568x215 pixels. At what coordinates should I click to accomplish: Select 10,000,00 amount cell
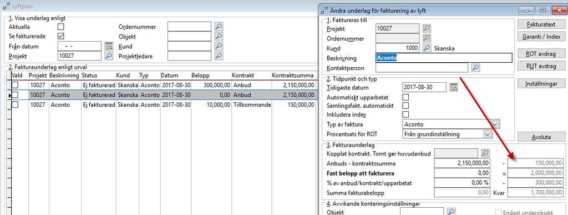pyautogui.click(x=211, y=104)
